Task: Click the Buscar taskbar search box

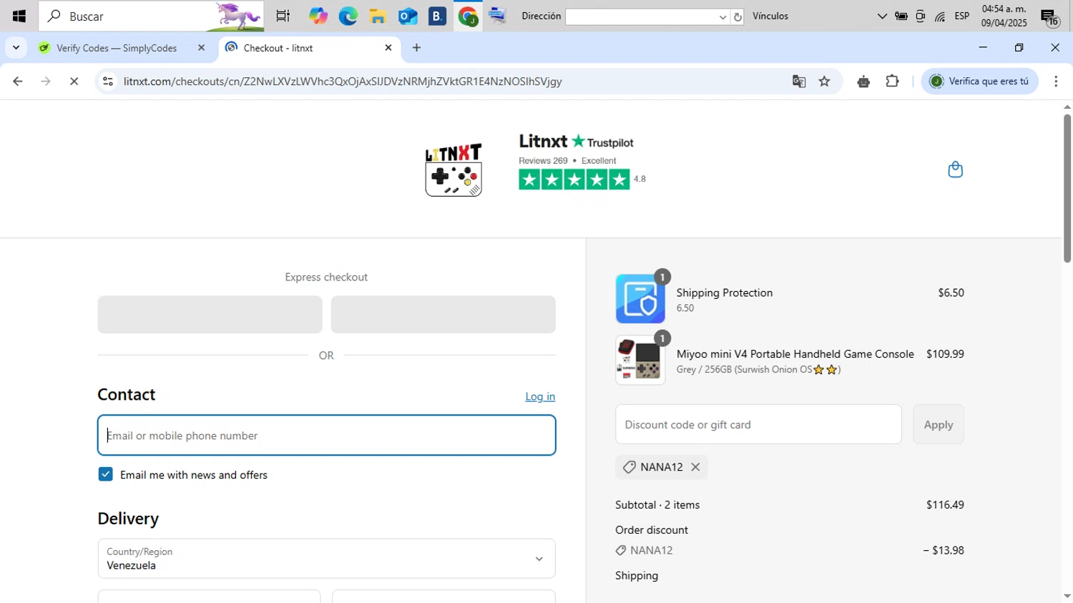Action: 151,16
